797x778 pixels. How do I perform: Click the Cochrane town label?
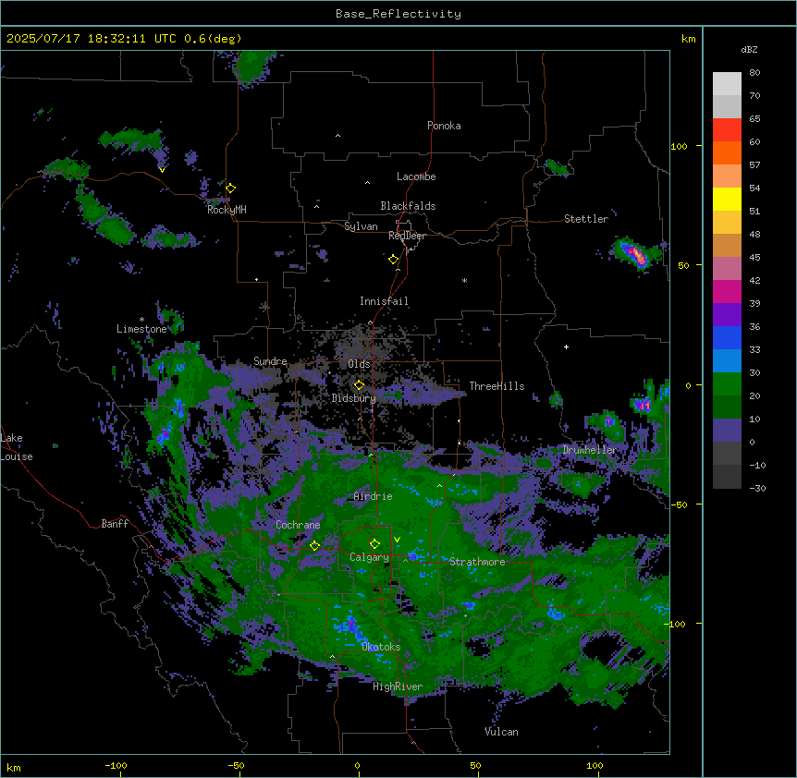click(298, 525)
